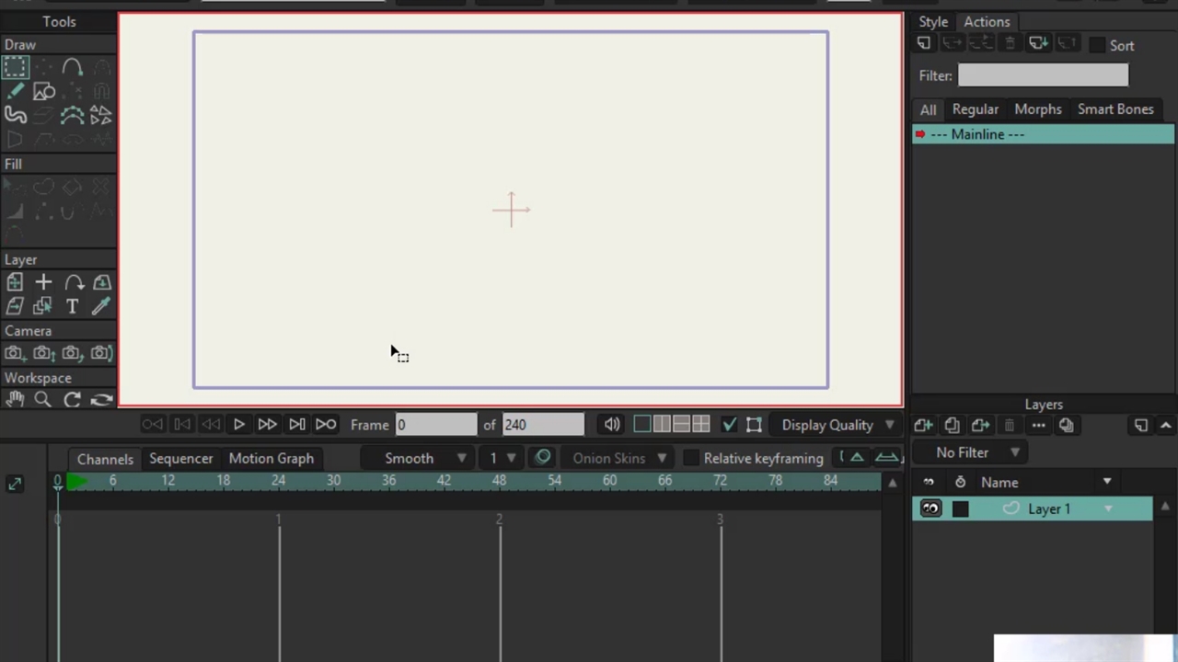The height and width of the screenshot is (662, 1178).
Task: Enable Relative keyframing checkbox
Action: tap(691, 458)
